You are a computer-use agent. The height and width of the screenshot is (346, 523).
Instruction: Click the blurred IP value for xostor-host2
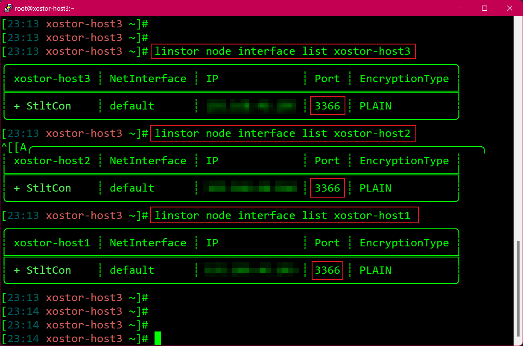(x=251, y=187)
